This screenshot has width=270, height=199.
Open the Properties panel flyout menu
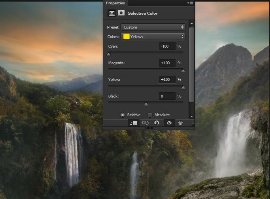click(x=190, y=3)
